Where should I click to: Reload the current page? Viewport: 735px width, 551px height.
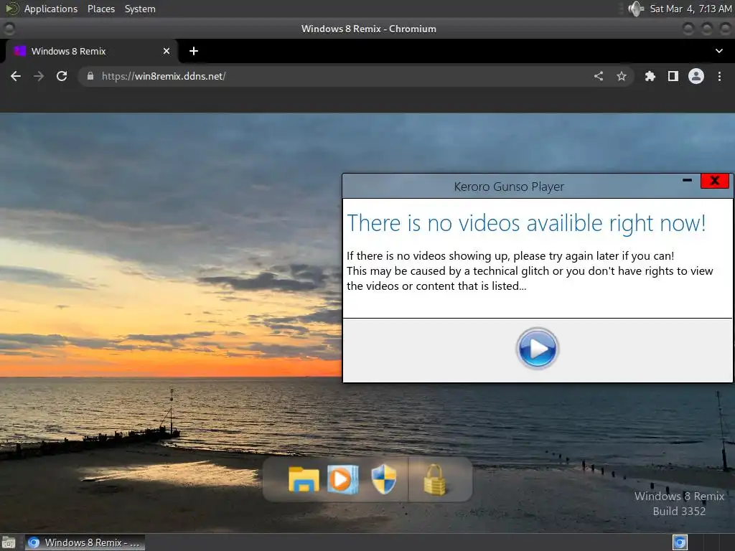(62, 76)
